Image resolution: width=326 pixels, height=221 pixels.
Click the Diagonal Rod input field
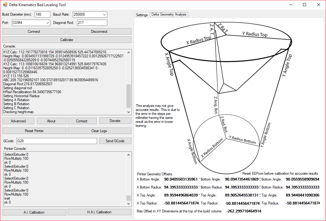tap(92, 23)
